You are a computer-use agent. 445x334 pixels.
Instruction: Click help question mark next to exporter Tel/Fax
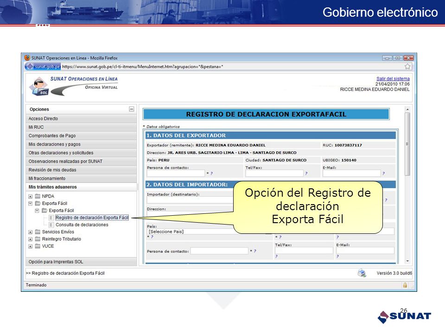pyautogui.click(x=306, y=173)
